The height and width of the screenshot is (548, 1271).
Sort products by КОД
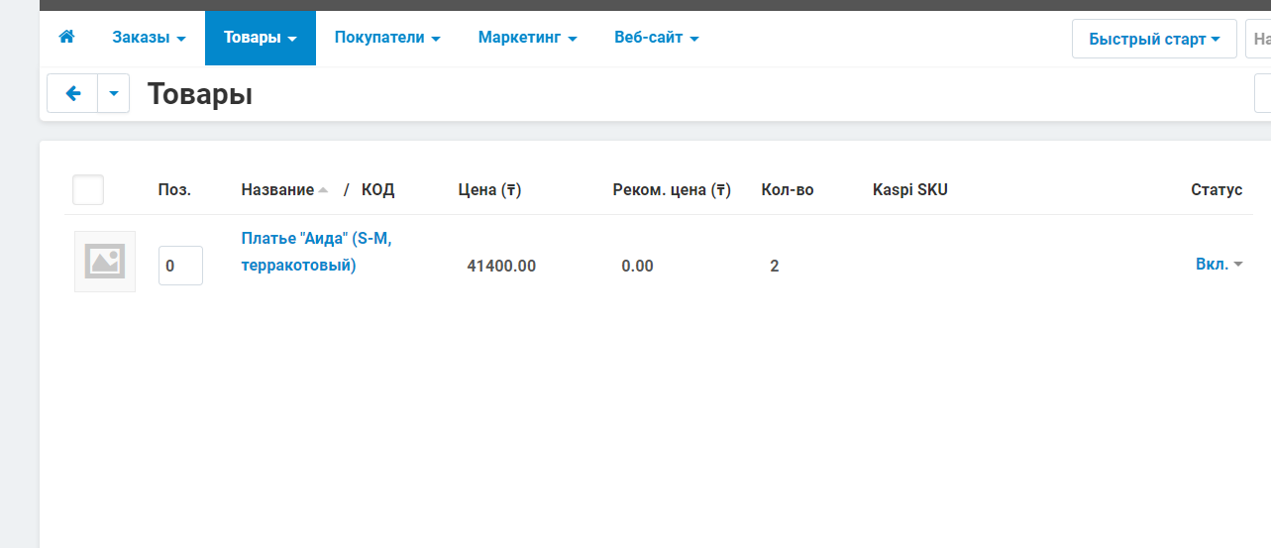coord(377,189)
